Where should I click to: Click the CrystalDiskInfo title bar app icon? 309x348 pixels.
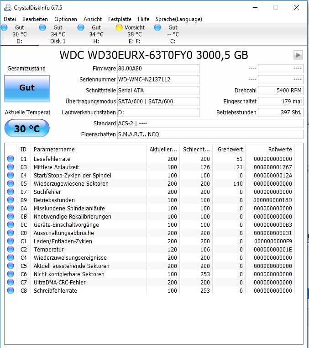[8, 8]
